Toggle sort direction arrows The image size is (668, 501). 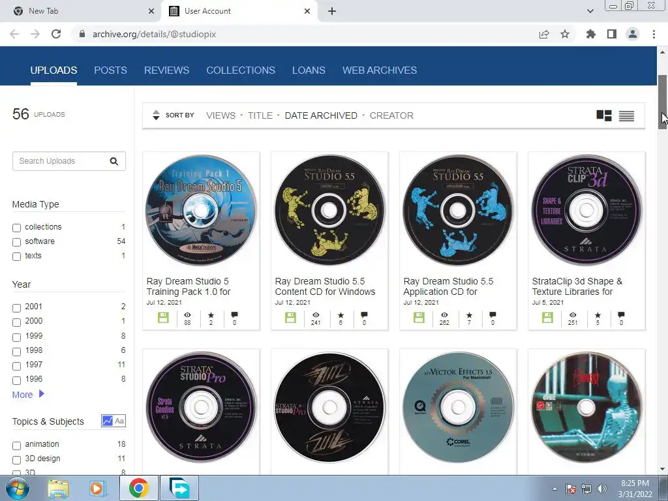coord(156,115)
